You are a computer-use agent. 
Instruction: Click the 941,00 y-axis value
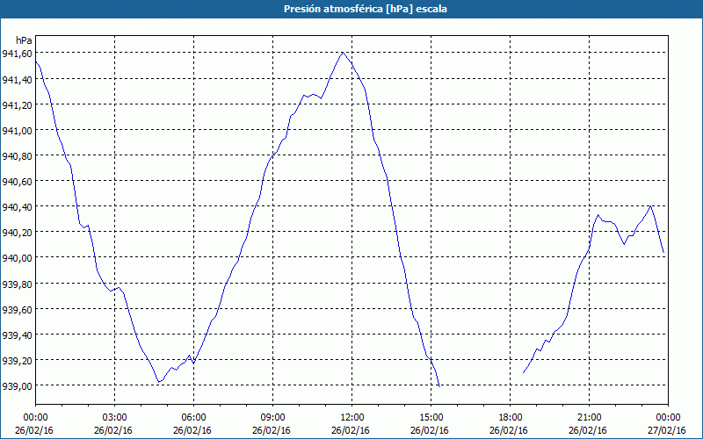pos(18,130)
